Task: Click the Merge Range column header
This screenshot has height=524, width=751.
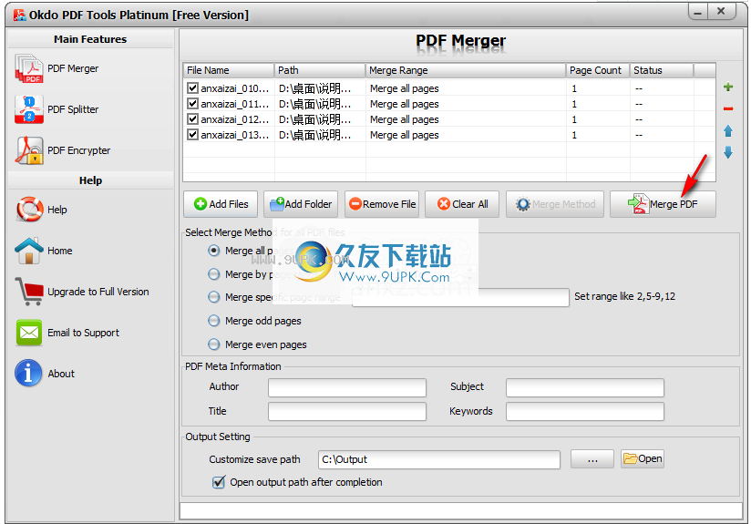Action: tap(466, 70)
